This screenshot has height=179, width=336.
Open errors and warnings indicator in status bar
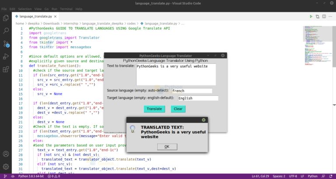pos(54,176)
